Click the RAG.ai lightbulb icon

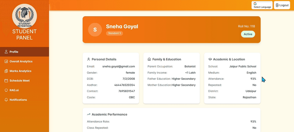pos(6,90)
